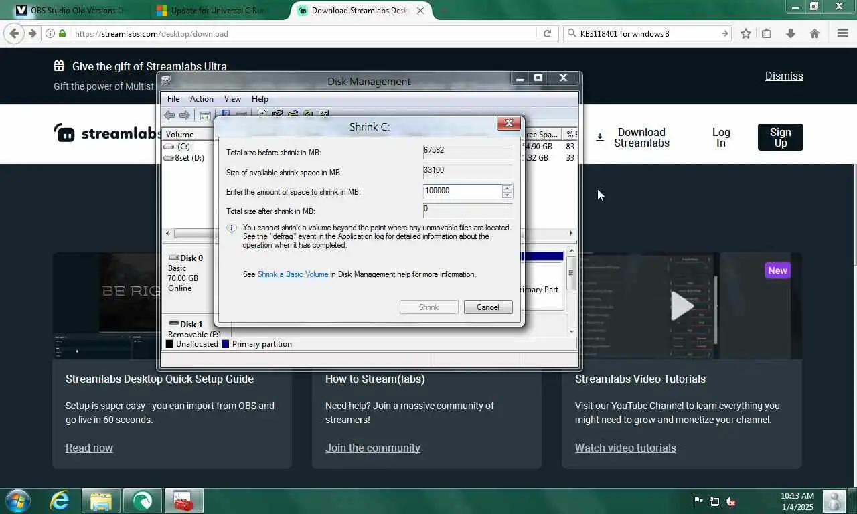857x514 pixels.
Task: Switch to OBS Studio Old Versions tab
Action: click(x=74, y=11)
